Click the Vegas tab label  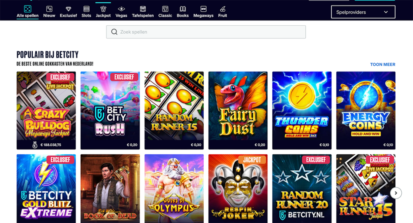(121, 16)
